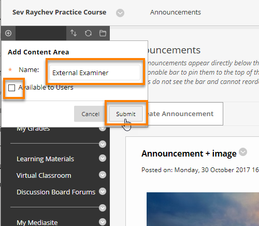Open the Announcement + image options chevron

pos(243,152)
